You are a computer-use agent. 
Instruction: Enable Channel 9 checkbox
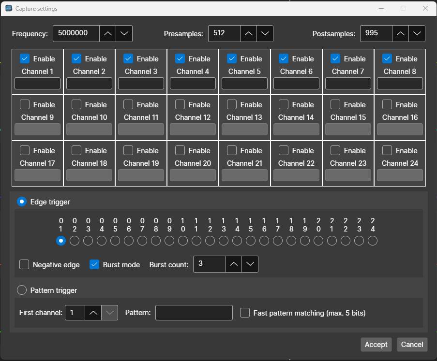25,105
